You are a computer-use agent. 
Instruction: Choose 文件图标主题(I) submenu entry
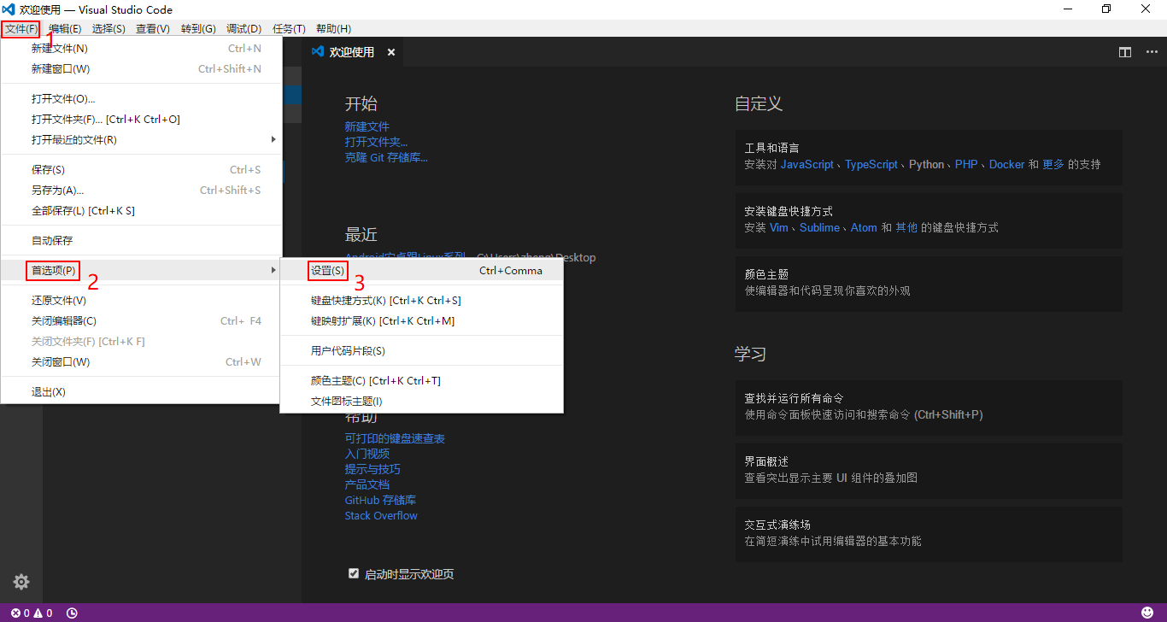click(x=422, y=401)
